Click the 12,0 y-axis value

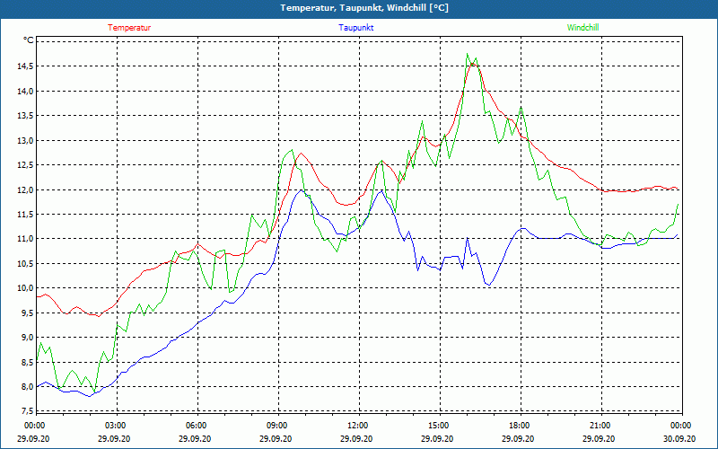coord(25,189)
